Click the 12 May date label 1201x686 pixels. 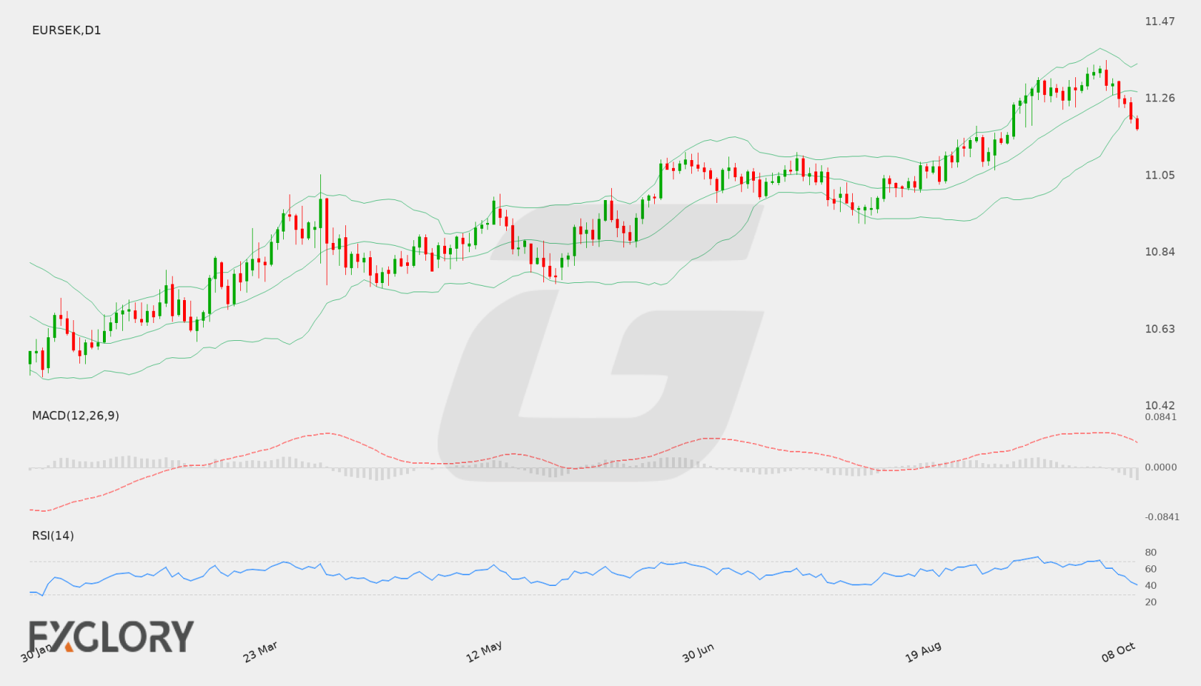[484, 652]
